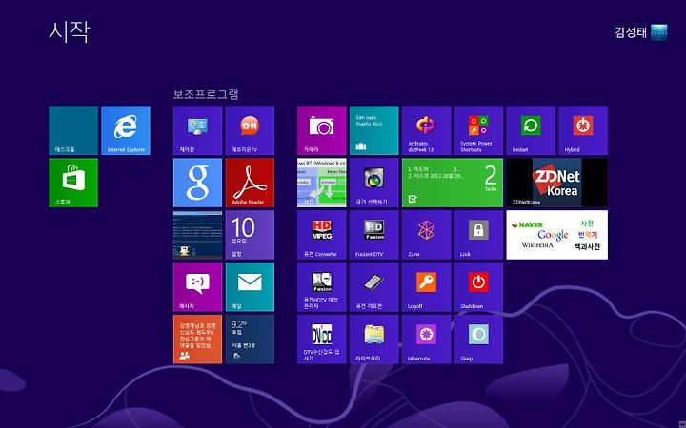Launch JetBrains dotPeek 1.0 tile
Viewport: 686px width, 428px height.
coord(426,130)
